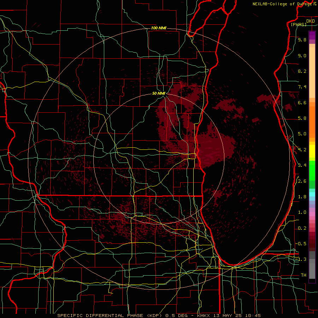
Task: Click the -0.5 scale value
Action: (301, 244)
